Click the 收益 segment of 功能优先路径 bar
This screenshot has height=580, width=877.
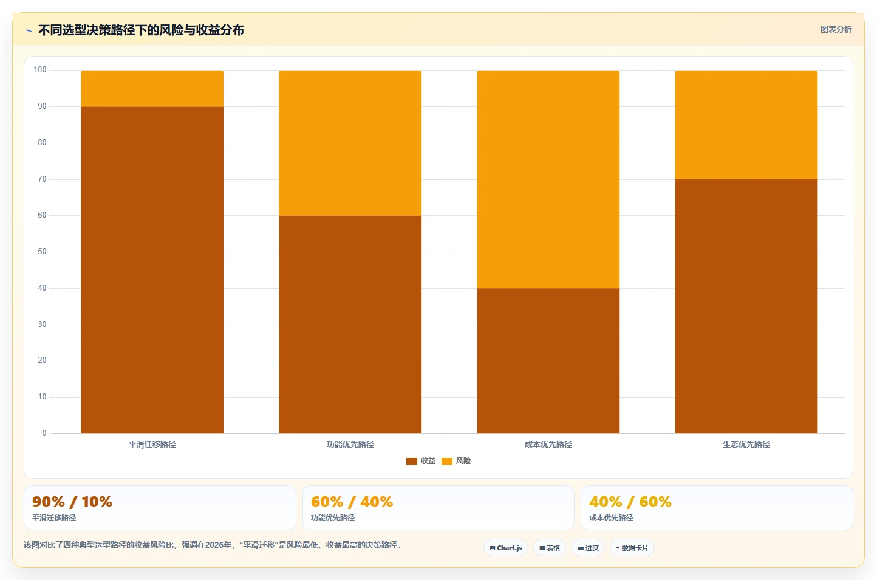point(350,325)
